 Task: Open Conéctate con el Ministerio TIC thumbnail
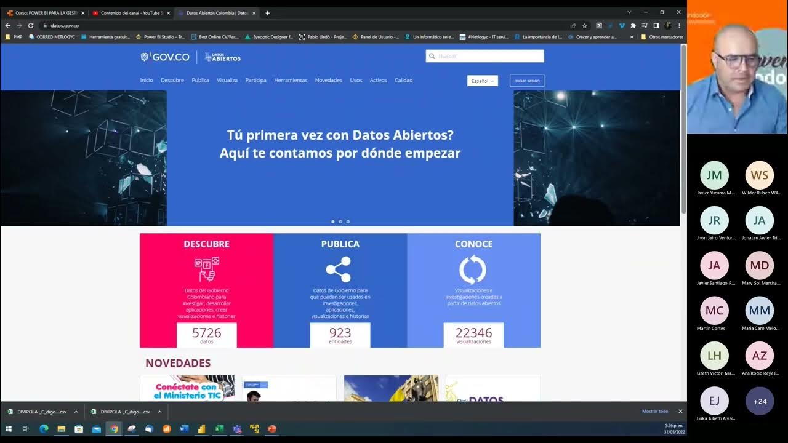tap(187, 388)
